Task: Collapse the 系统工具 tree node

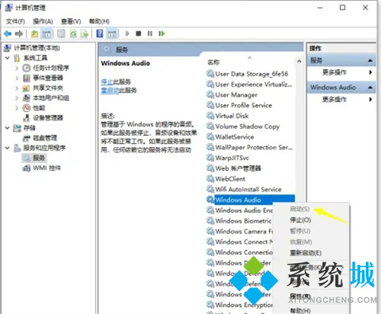Action: (x=7, y=58)
